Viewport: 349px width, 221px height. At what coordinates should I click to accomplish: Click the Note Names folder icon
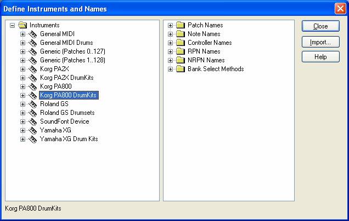coord(181,34)
